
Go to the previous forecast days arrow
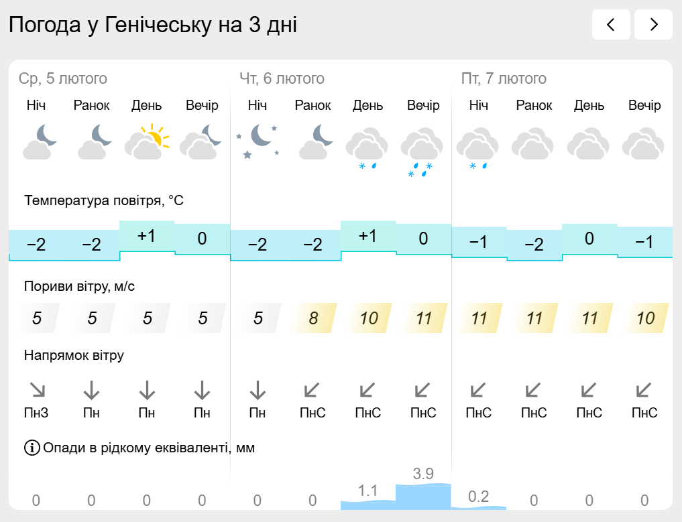pos(611,24)
